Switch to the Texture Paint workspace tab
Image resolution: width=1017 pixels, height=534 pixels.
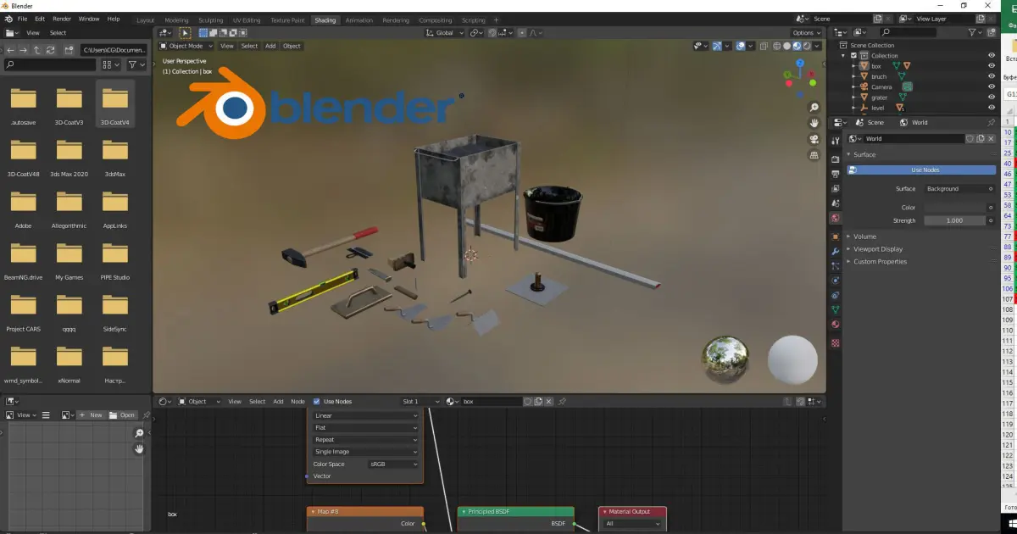(x=287, y=19)
